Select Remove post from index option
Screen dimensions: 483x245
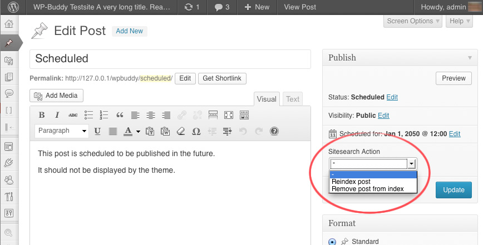click(x=367, y=189)
